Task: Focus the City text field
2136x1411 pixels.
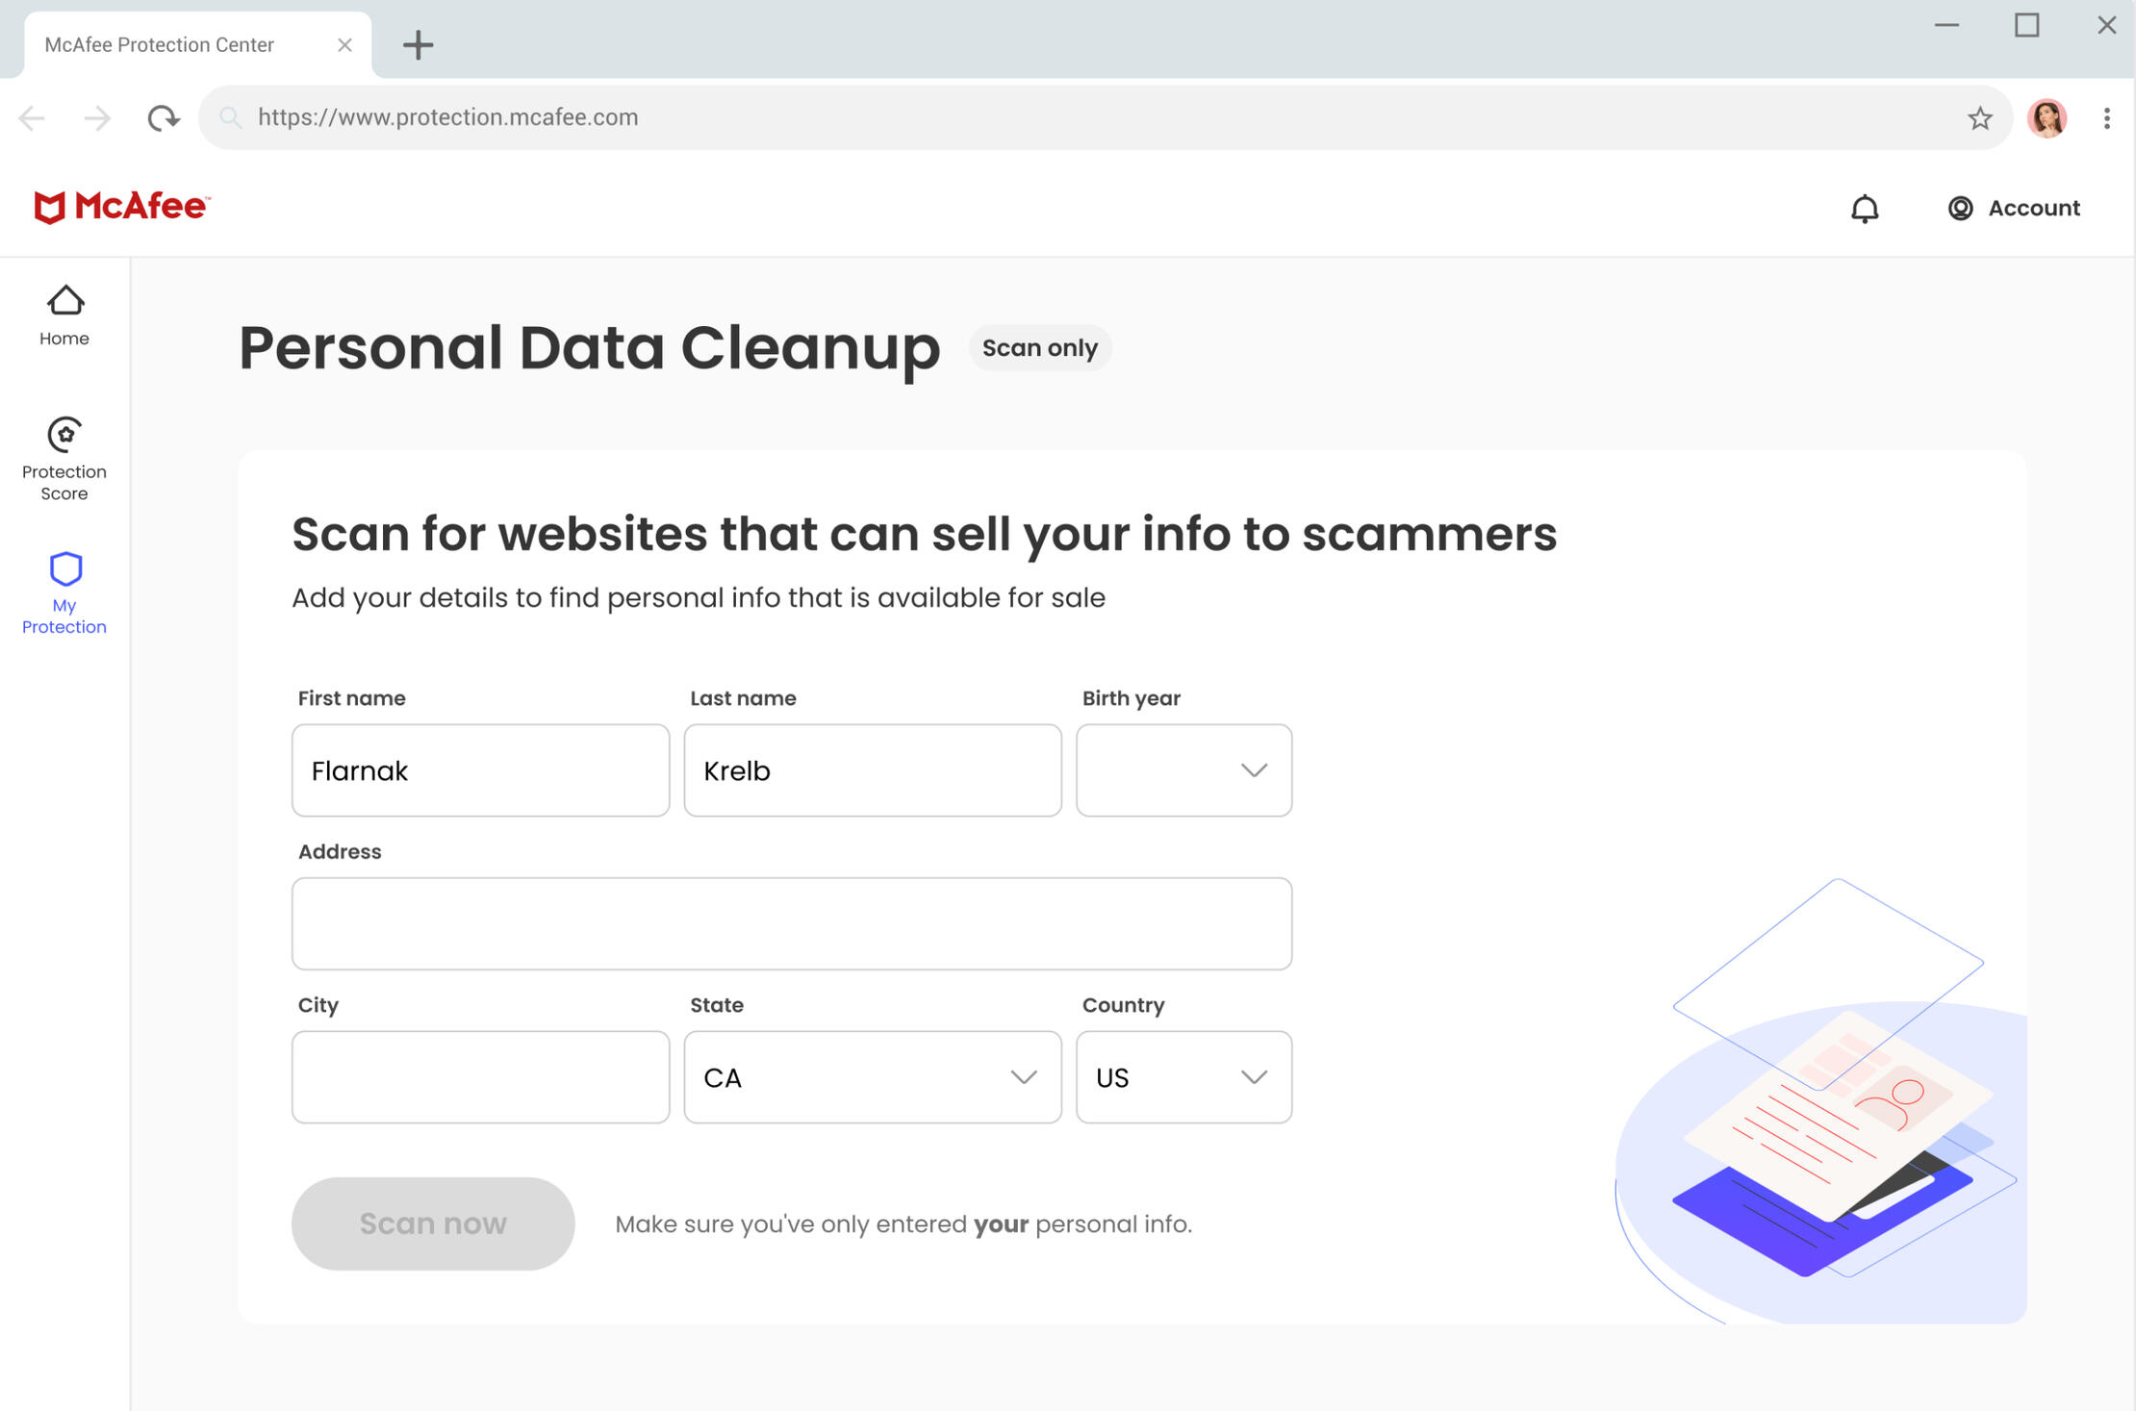Action: [x=480, y=1077]
